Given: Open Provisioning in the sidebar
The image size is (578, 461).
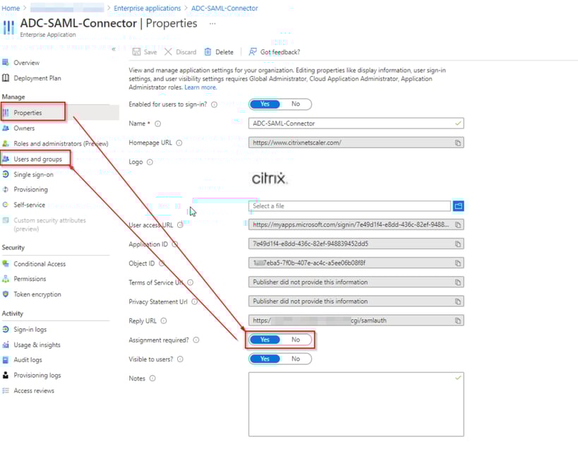Looking at the screenshot, I should [x=30, y=190].
